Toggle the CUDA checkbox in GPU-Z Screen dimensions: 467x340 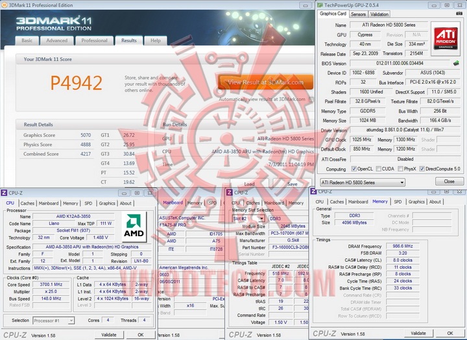(378, 169)
